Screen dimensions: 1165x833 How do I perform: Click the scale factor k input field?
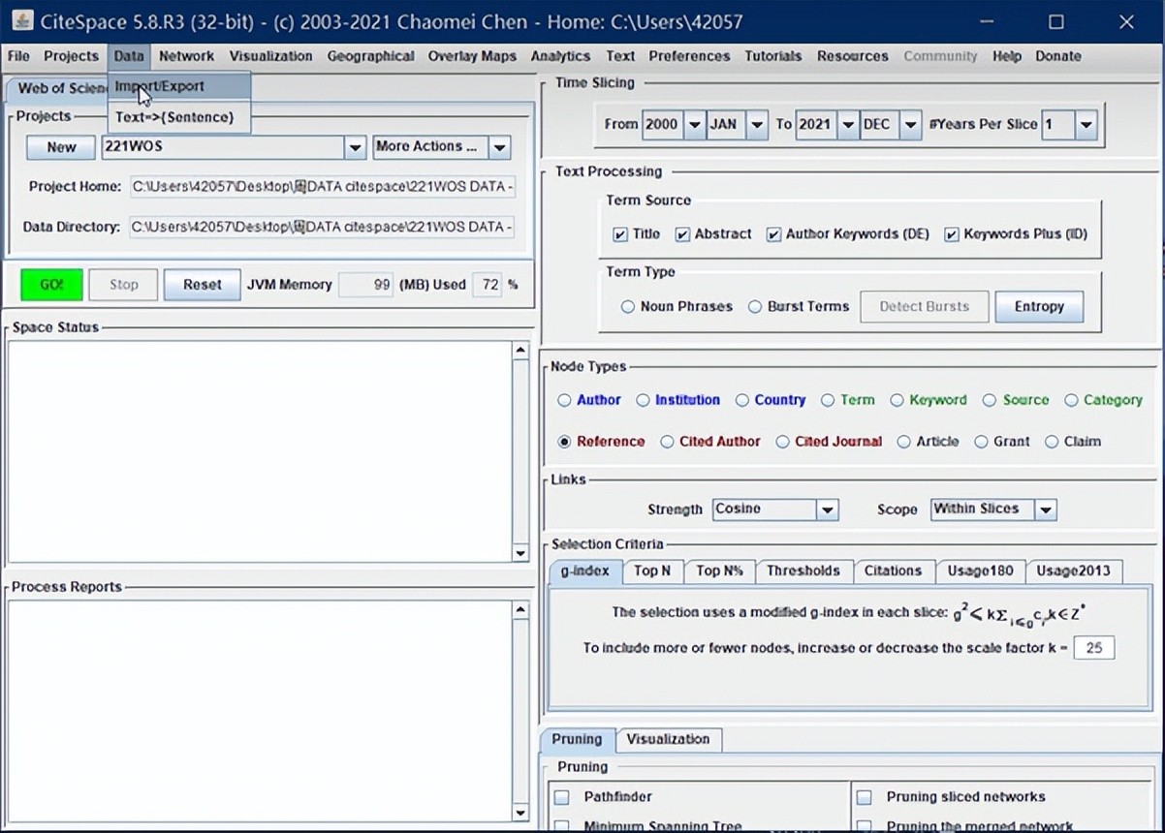coord(1093,648)
